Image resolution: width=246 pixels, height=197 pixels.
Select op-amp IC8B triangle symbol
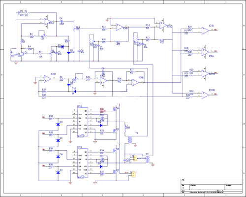(47, 79)
